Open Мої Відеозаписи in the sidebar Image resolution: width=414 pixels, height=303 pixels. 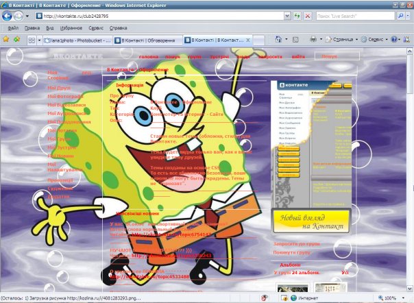[66, 105]
